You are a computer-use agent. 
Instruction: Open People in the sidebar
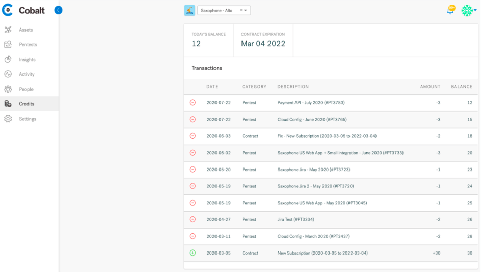[x=26, y=89]
